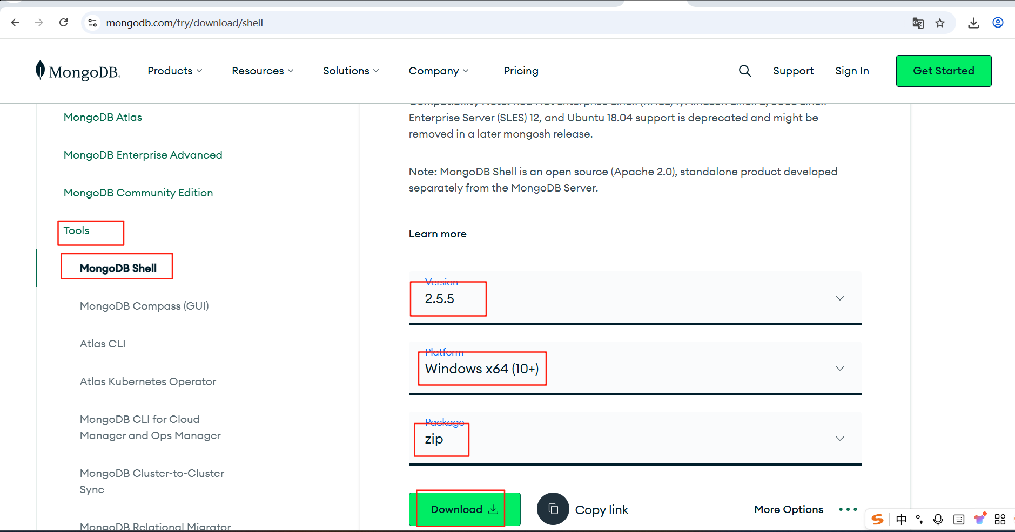The width and height of the screenshot is (1015, 532).
Task: Click the copy link icon button
Action: click(x=553, y=509)
